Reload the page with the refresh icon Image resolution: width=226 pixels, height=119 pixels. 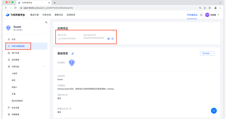15,8
